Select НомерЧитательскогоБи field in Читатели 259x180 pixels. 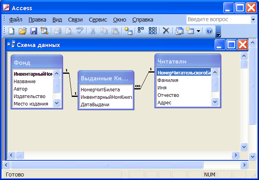184,73
